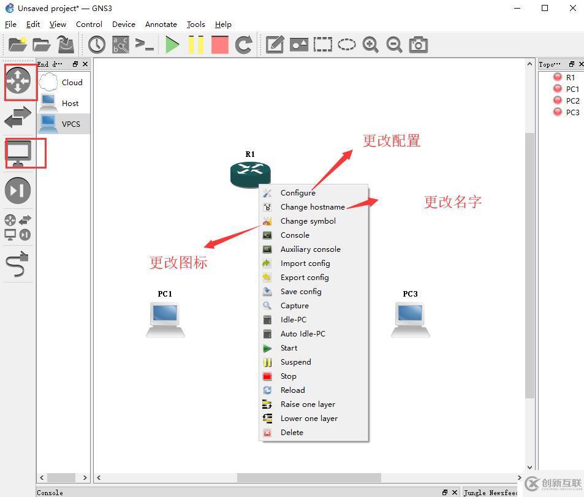Screen dimensions: 584x497
Task: Choose Save config from the menu
Action: pyautogui.click(x=314, y=292)
